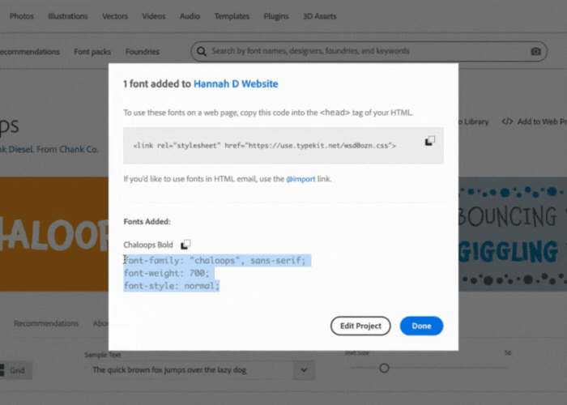Select the font-family CSS line
The height and width of the screenshot is (405, 567).
click(215, 260)
